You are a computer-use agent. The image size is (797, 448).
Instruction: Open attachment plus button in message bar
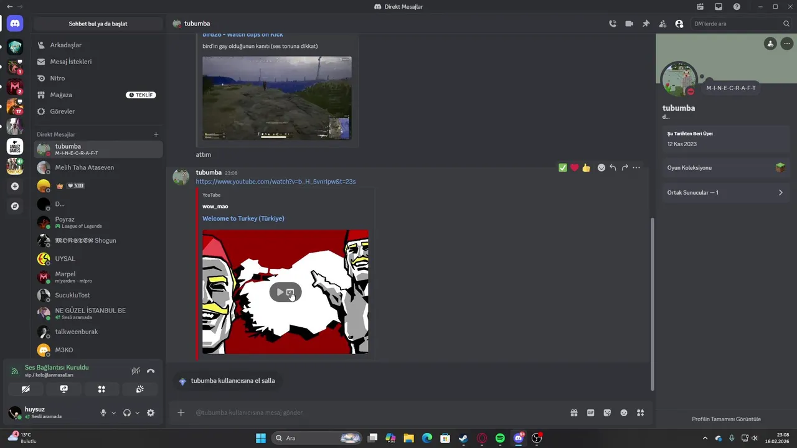181,413
